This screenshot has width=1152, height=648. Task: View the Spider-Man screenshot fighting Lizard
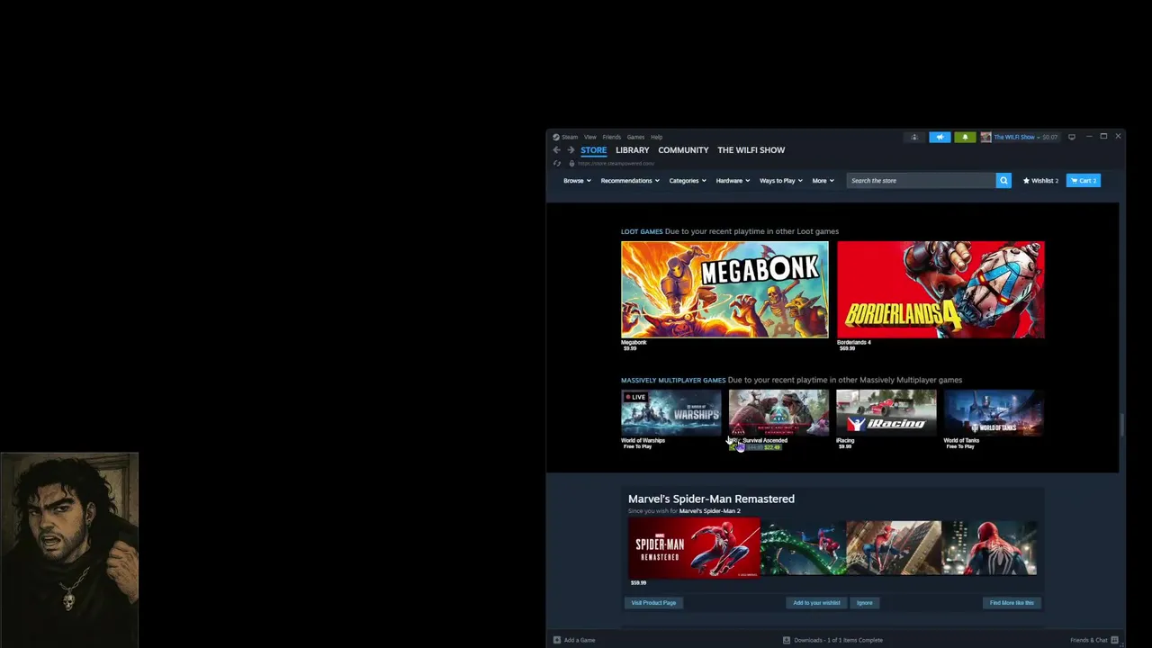click(x=803, y=548)
